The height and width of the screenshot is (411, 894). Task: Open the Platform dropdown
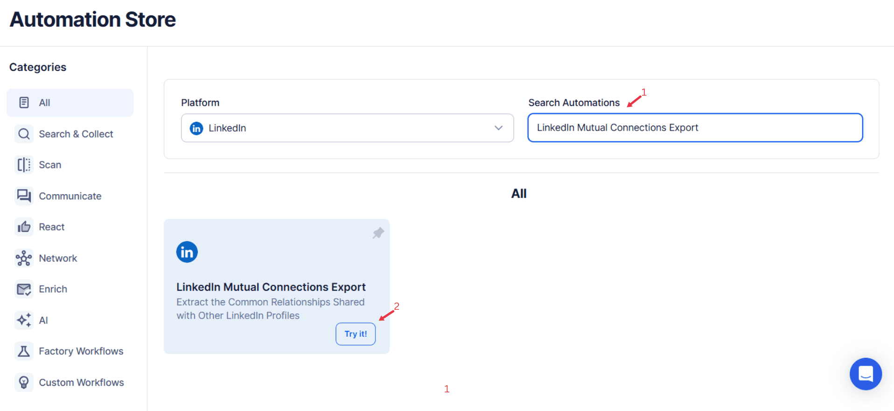click(x=347, y=128)
